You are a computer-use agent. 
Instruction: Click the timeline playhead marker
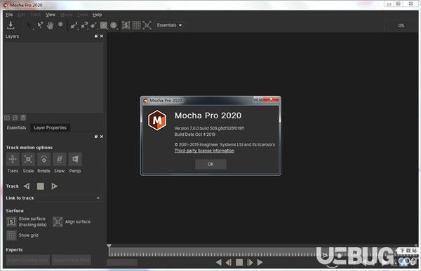pos(109,246)
